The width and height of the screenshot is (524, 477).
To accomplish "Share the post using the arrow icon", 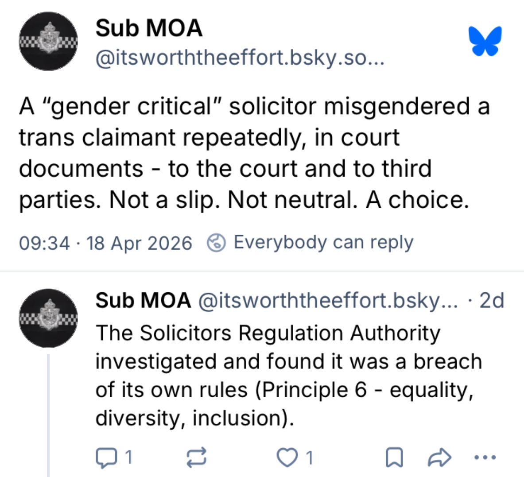I will pyautogui.click(x=439, y=458).
